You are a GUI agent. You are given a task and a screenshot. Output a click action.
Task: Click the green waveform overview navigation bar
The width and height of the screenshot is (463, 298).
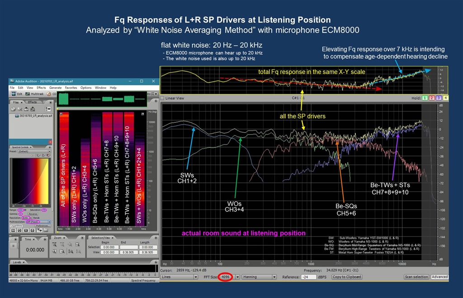pos(102,99)
